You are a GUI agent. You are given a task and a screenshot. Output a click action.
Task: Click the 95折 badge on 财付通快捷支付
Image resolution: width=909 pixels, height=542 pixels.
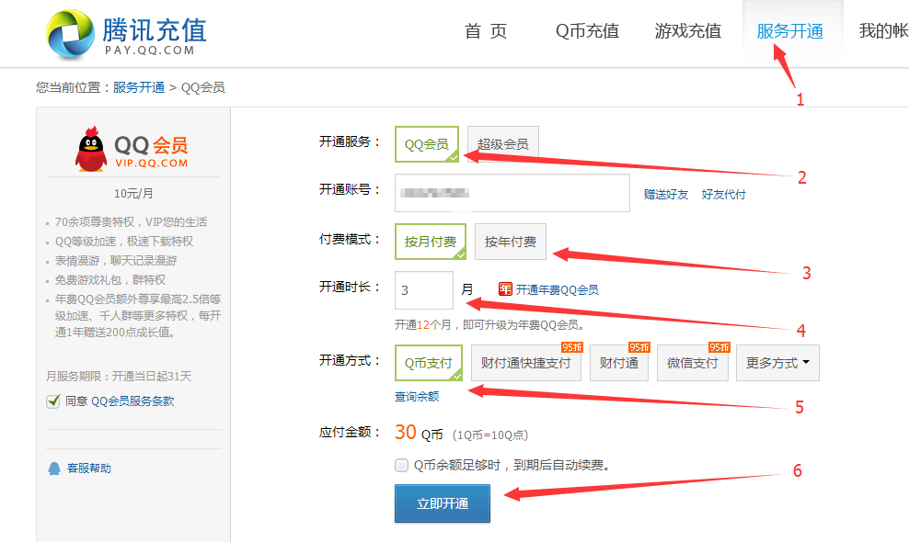[571, 347]
